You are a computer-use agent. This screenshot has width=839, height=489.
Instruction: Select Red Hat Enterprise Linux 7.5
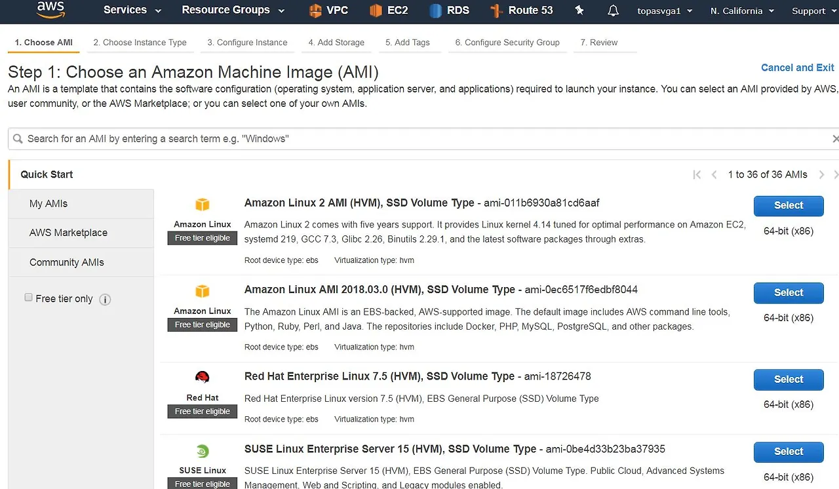point(789,380)
